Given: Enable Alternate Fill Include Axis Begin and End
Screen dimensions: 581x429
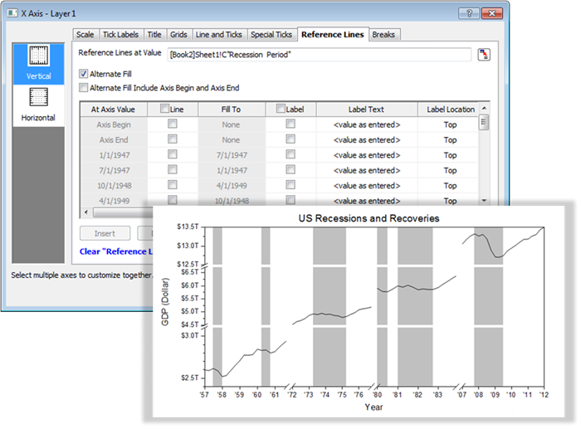Looking at the screenshot, I should 83,87.
